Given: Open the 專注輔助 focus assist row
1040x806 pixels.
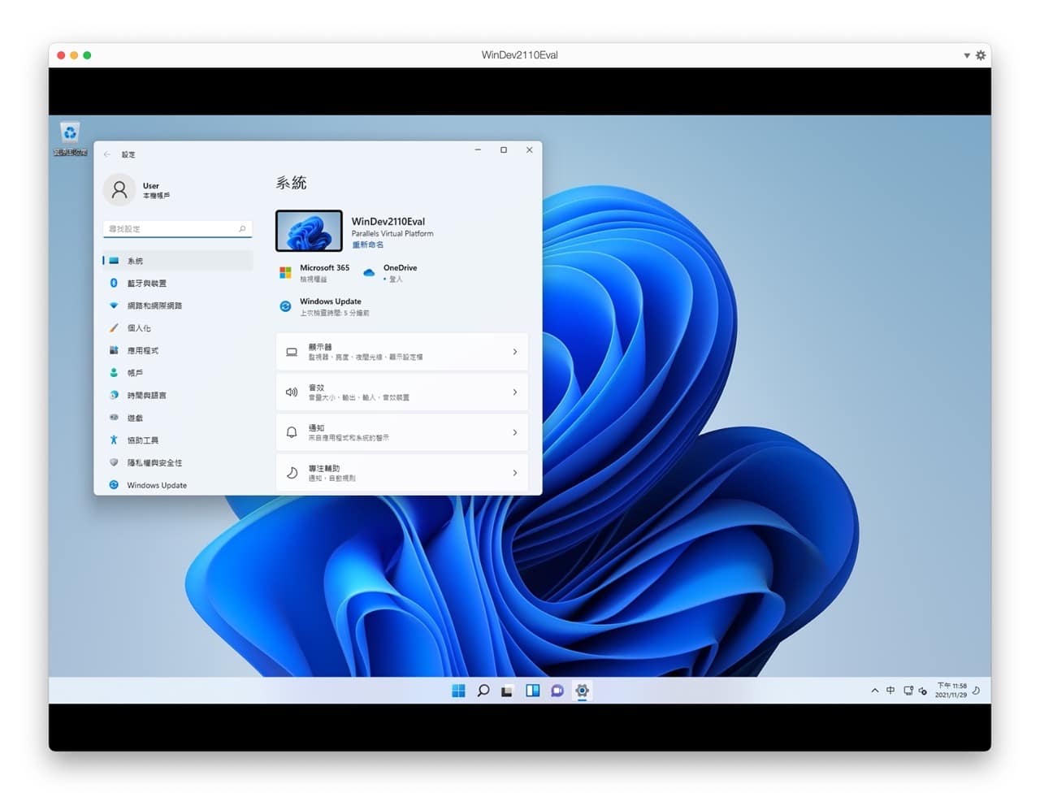Looking at the screenshot, I should click(402, 473).
